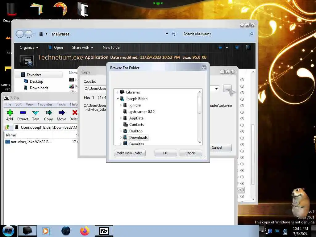The image size is (316, 237).
Task: Click the Move arrow icon in 7-Zip
Action: click(x=61, y=112)
